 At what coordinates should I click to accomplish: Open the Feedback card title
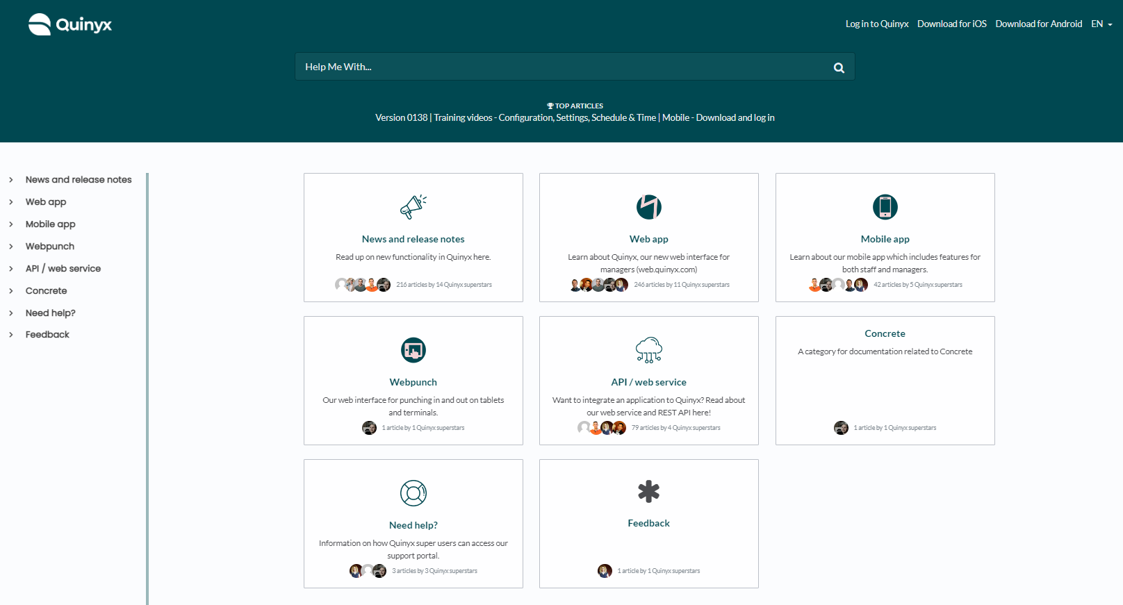(649, 523)
